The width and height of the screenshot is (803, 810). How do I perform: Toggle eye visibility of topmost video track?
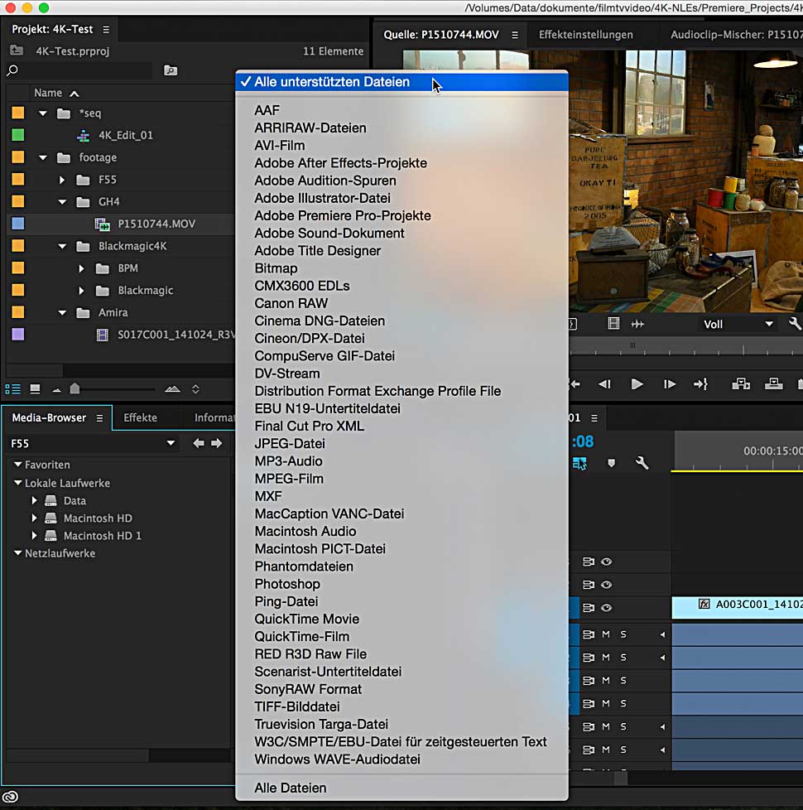click(607, 562)
